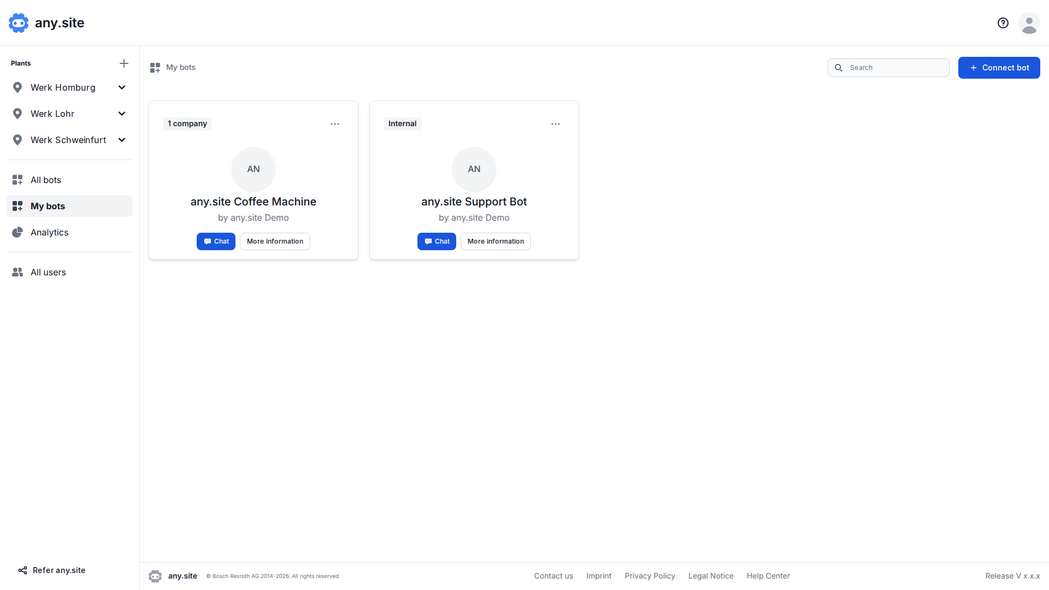Open the user profile avatar

1029,23
